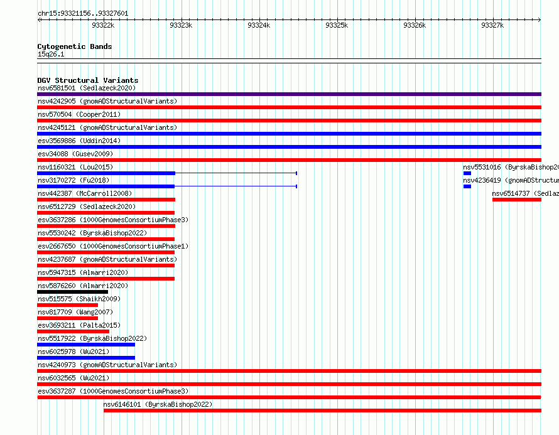
Task: Select the purple nsv6581501 variant bar
Action: click(289, 94)
